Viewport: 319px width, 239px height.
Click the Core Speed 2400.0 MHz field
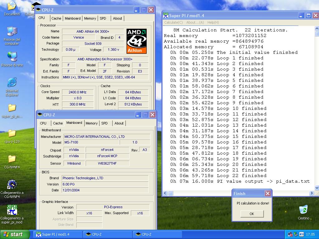coord(78,92)
